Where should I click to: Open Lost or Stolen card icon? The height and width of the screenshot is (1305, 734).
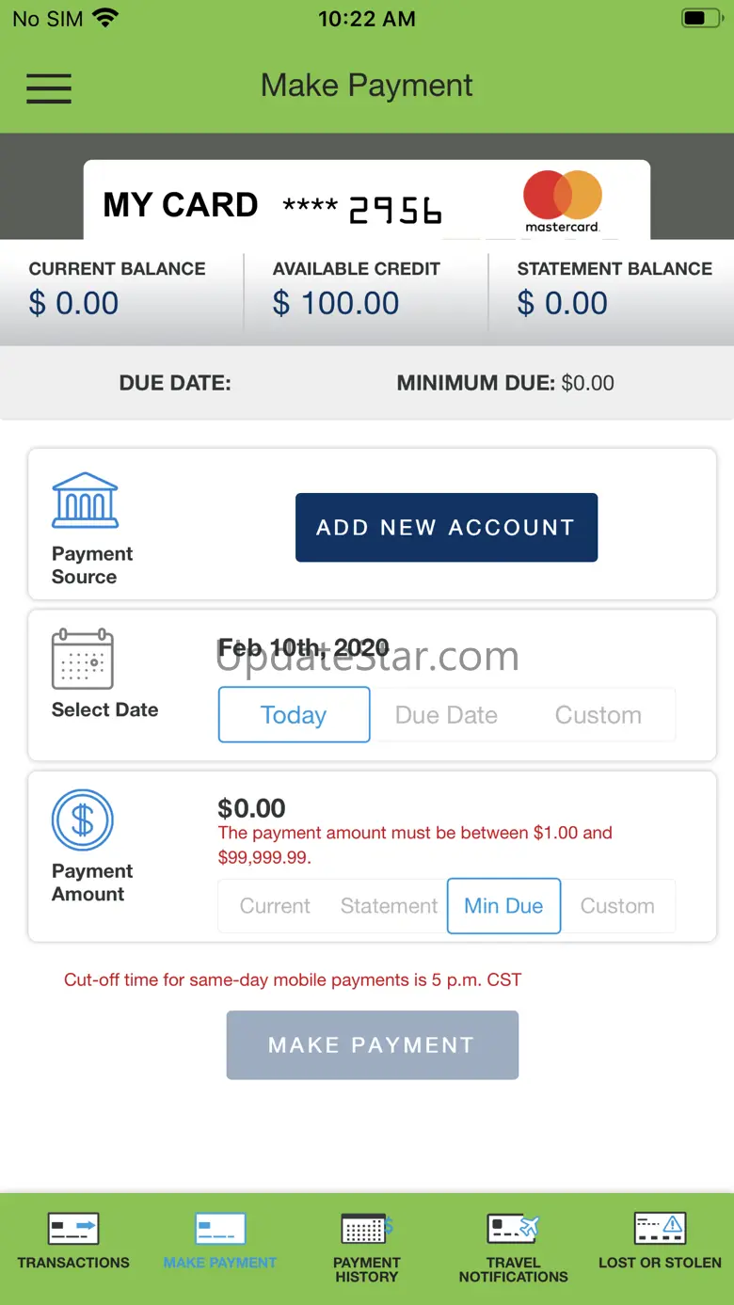[661, 1228]
